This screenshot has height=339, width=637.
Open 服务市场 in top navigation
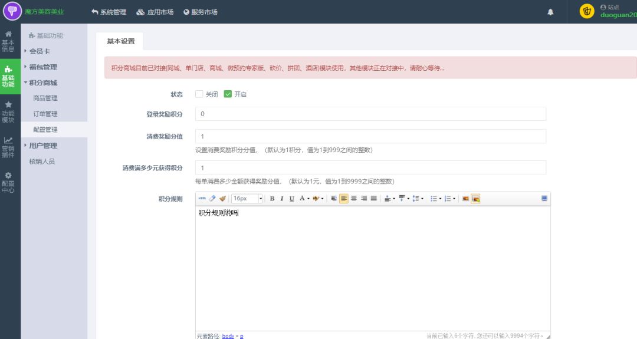pyautogui.click(x=201, y=12)
